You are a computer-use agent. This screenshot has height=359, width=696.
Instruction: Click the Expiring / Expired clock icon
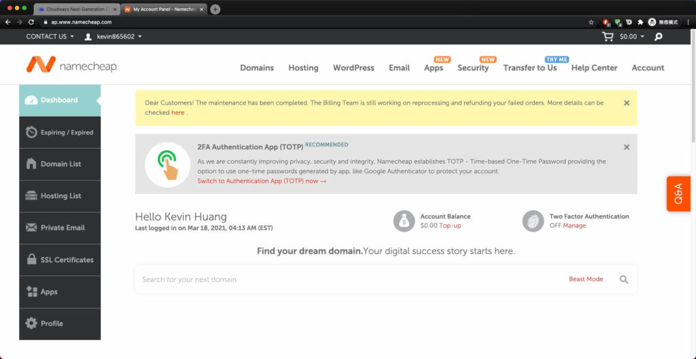(31, 132)
